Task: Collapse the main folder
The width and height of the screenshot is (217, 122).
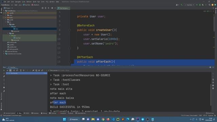Action: pos(8,24)
